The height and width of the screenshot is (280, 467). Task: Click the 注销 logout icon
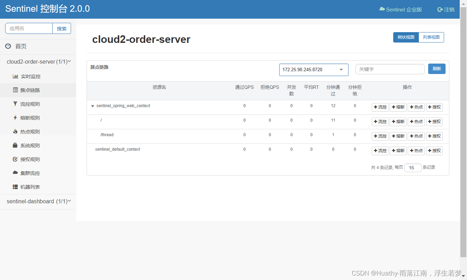[x=440, y=10]
